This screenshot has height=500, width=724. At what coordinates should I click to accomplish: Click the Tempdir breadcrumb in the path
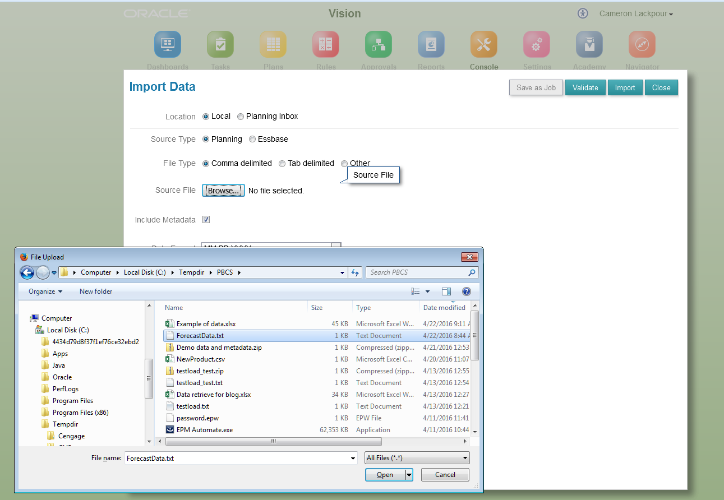click(192, 272)
